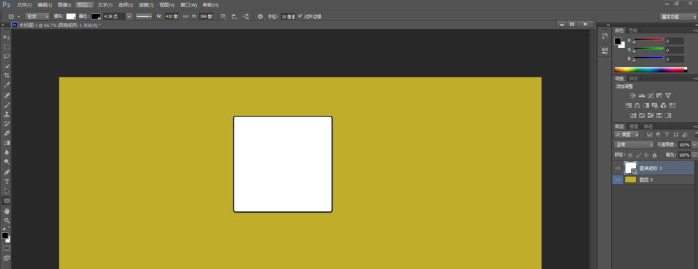Open the workspace switcher dropdown
Image resolution: width=698 pixels, height=269 pixels.
[678, 17]
